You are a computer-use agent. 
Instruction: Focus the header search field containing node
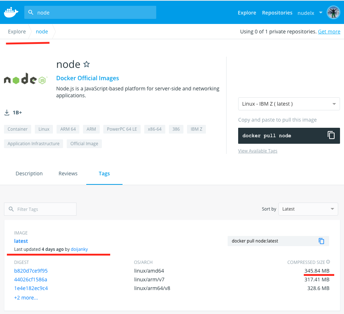tap(90, 12)
